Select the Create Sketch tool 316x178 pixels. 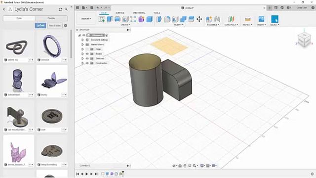(x=102, y=19)
